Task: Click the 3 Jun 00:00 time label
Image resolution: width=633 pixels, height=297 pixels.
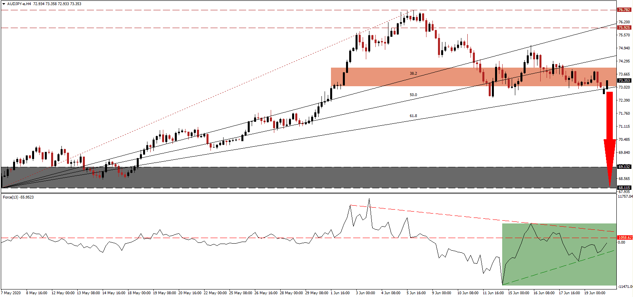Action: [x=365, y=293]
